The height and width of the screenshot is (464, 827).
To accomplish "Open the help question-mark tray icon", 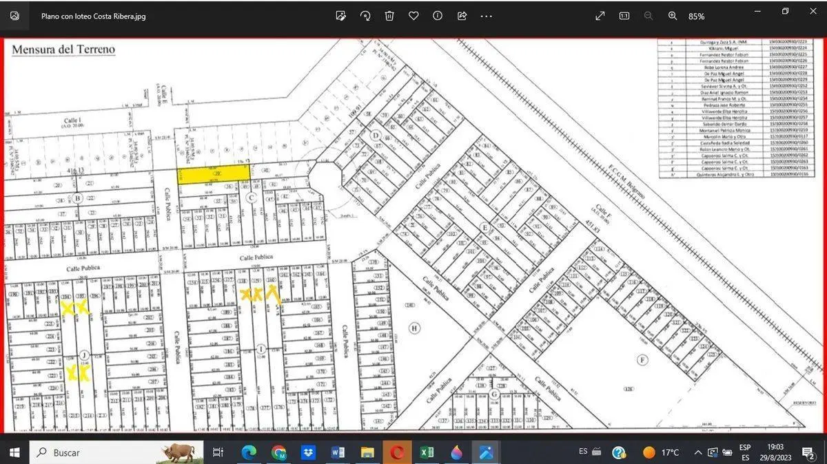I will [x=619, y=452].
